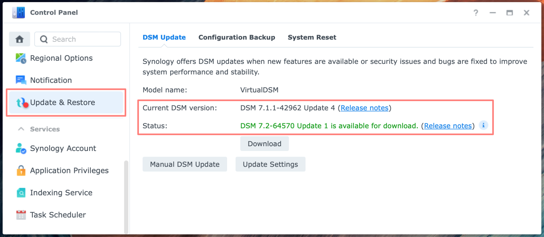
Task: Open Indexing Service settings
Action: coord(66,193)
